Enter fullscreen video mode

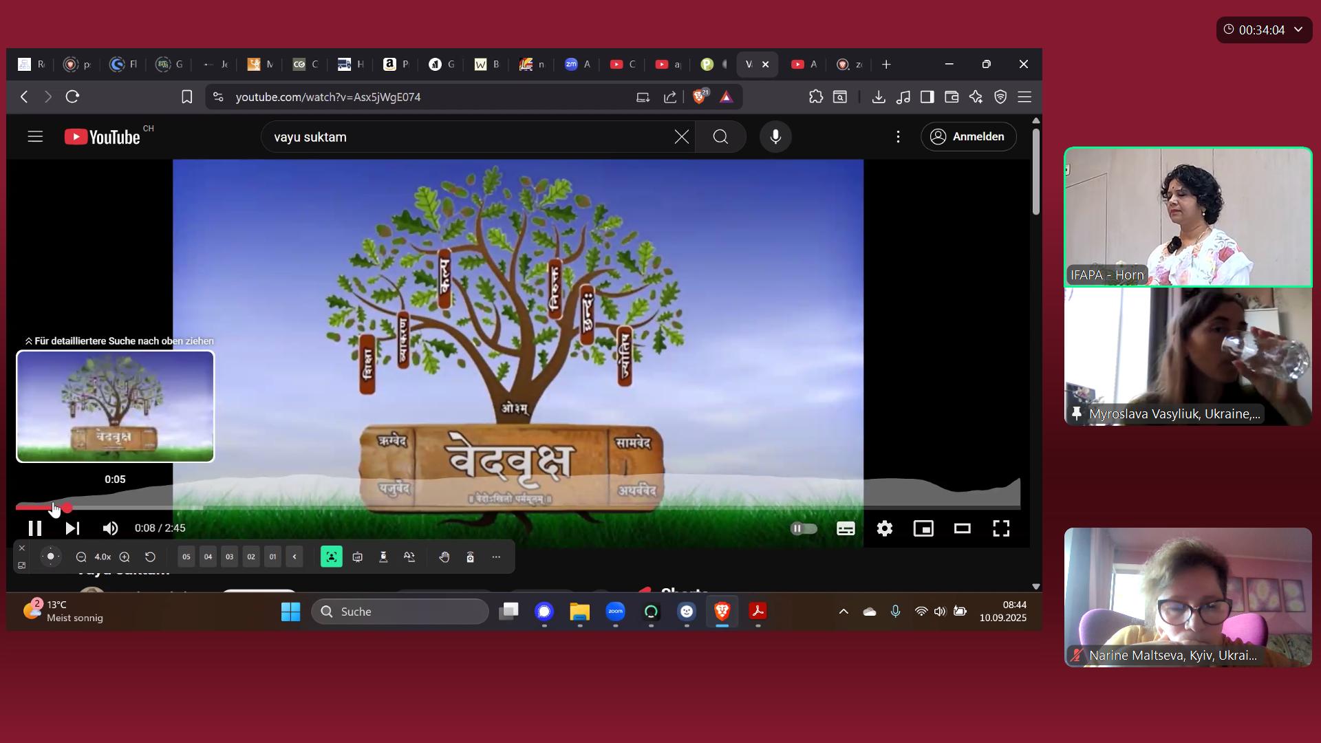(1001, 528)
